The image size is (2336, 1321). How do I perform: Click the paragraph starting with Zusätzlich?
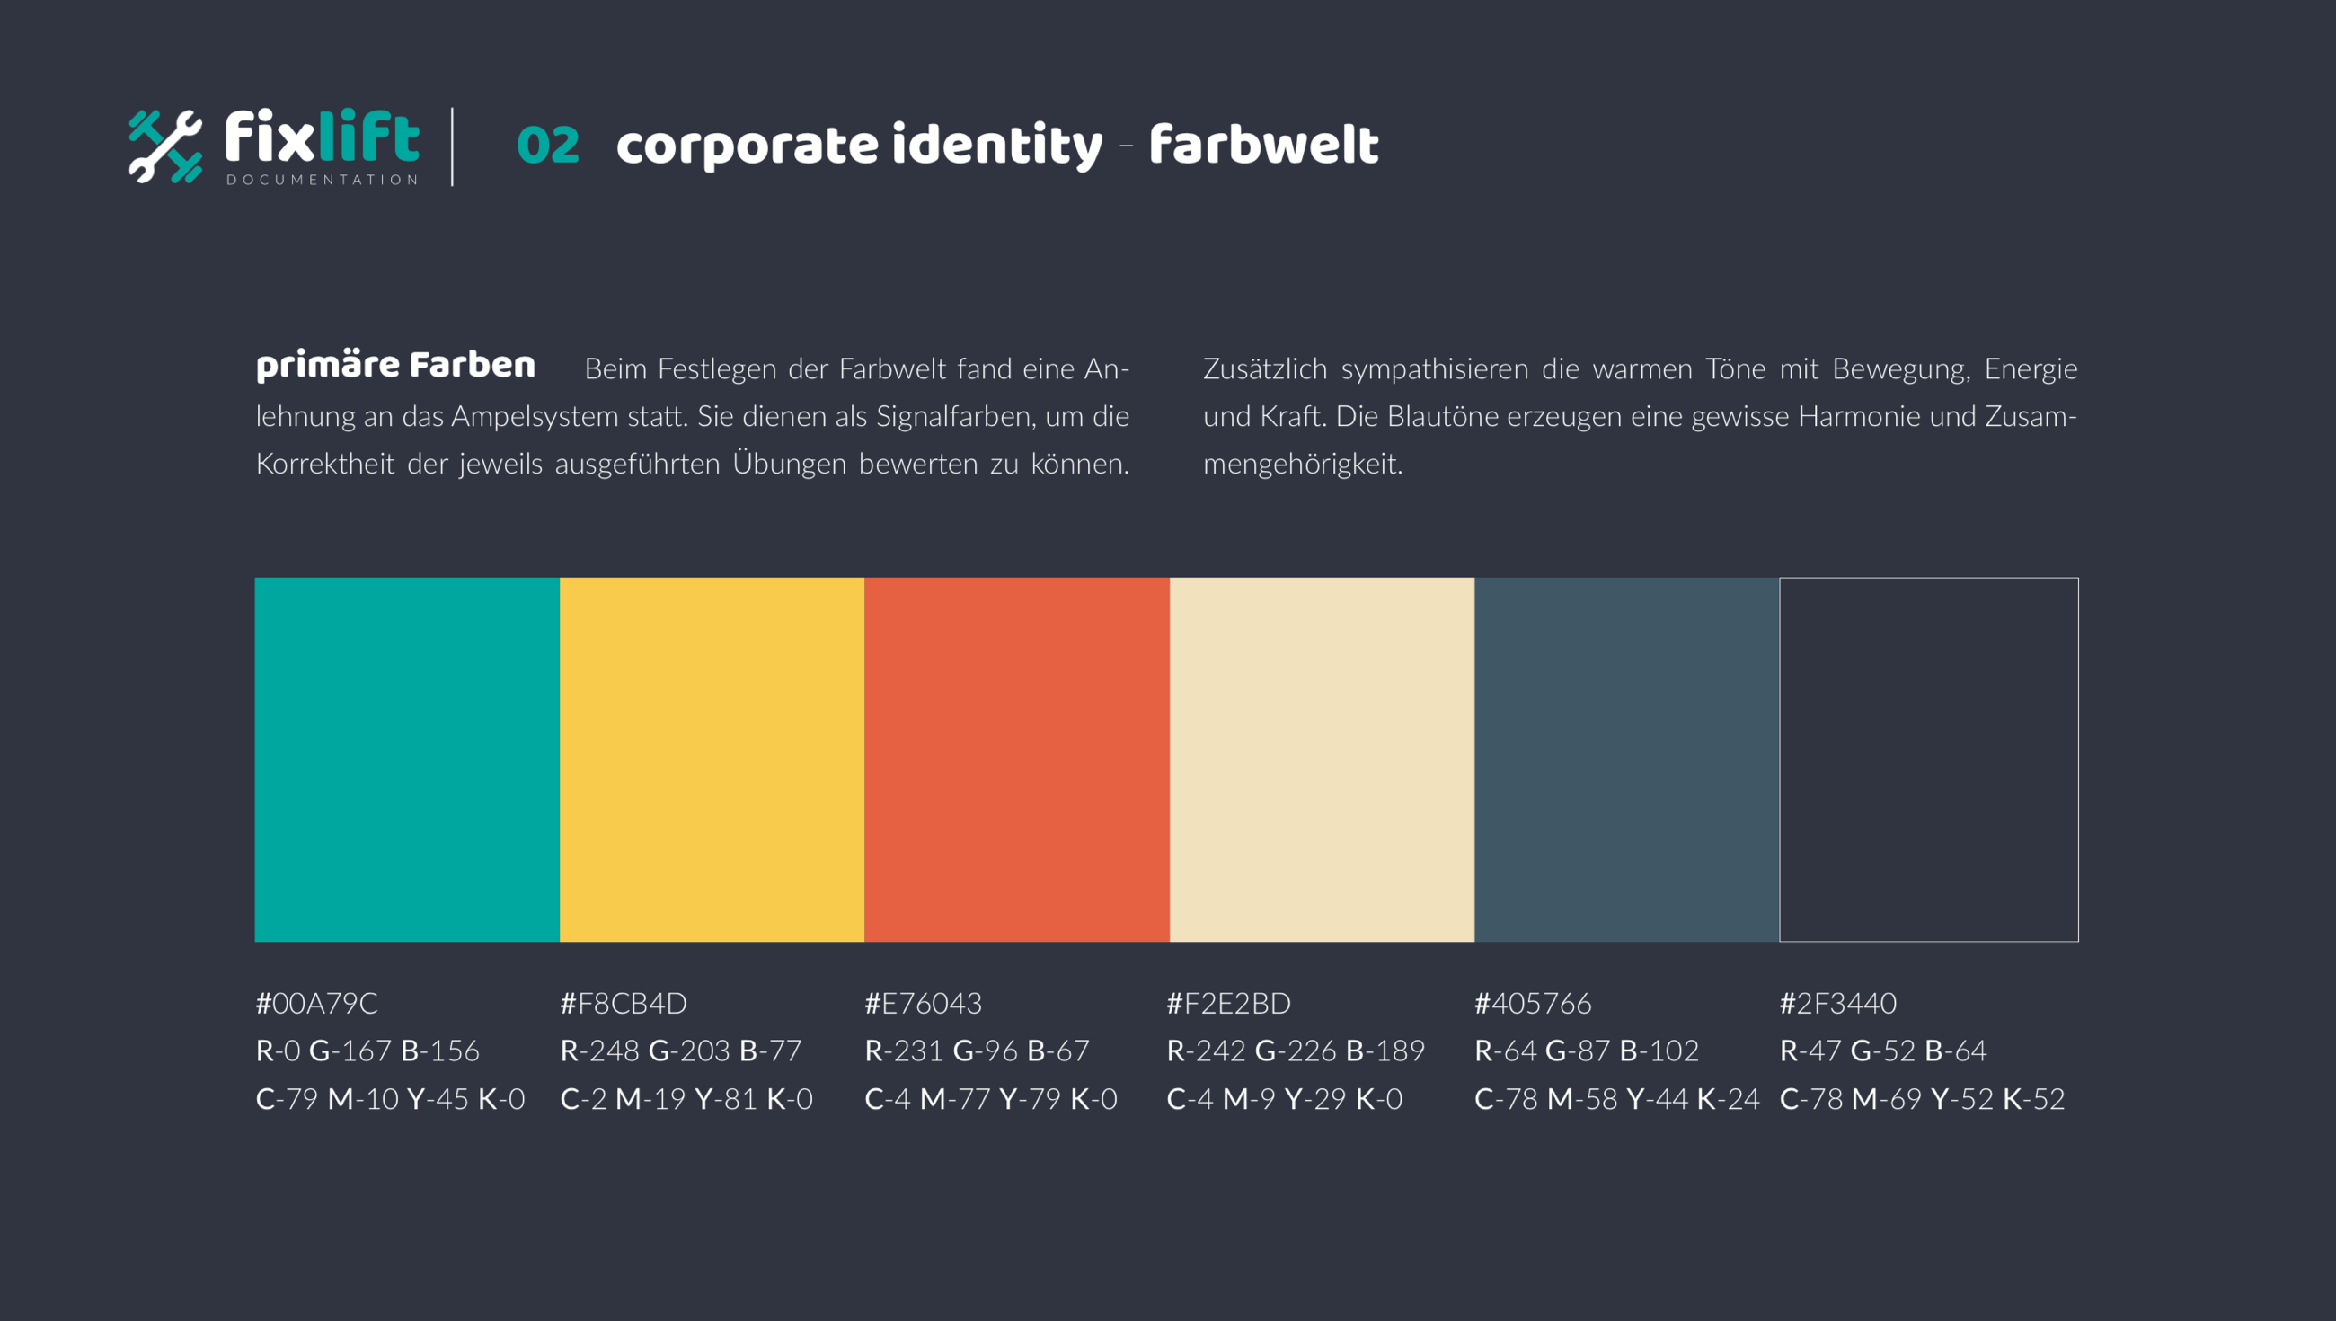coord(1641,415)
